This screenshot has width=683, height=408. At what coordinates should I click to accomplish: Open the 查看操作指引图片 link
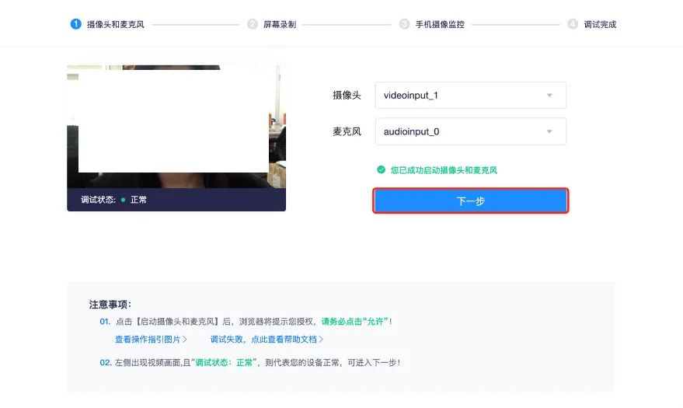(x=148, y=340)
